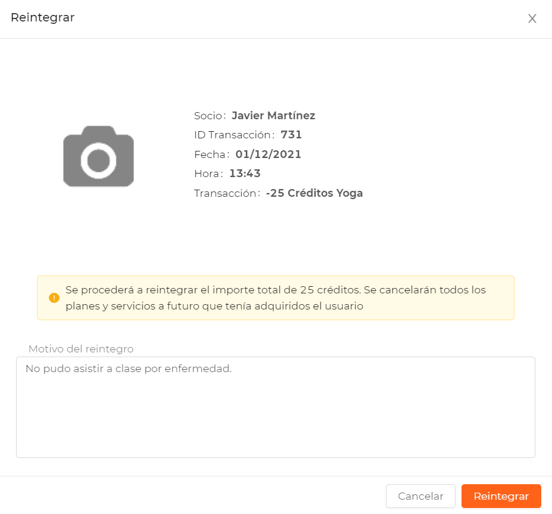Click the camera placeholder photo icon
The image size is (552, 514).
99,156
